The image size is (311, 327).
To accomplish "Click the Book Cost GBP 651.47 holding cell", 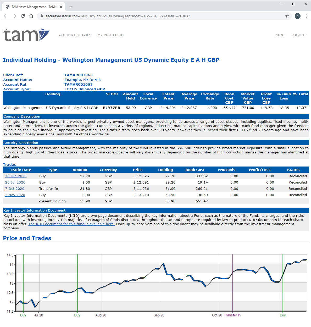I will coord(229,108).
